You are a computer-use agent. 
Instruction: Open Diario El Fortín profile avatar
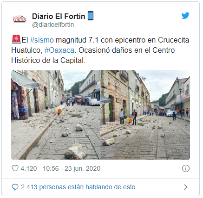pos(20,19)
